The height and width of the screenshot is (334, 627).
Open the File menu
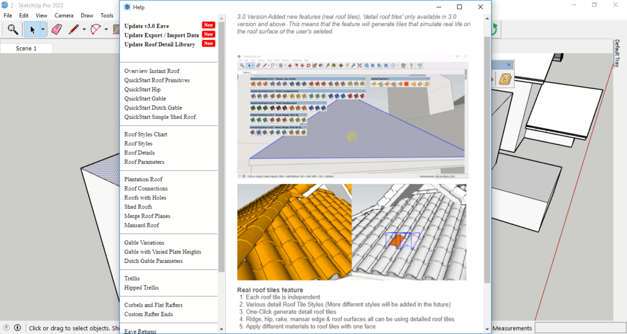pyautogui.click(x=7, y=16)
